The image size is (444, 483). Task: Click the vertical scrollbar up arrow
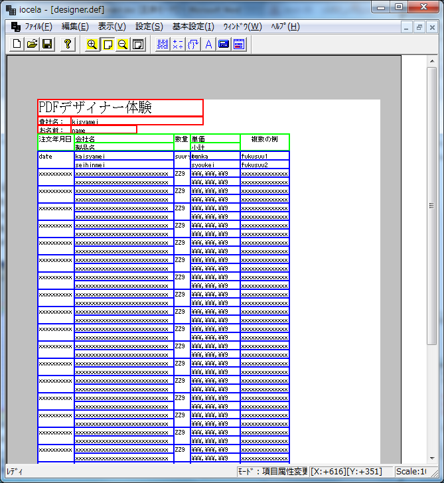tap(432, 61)
